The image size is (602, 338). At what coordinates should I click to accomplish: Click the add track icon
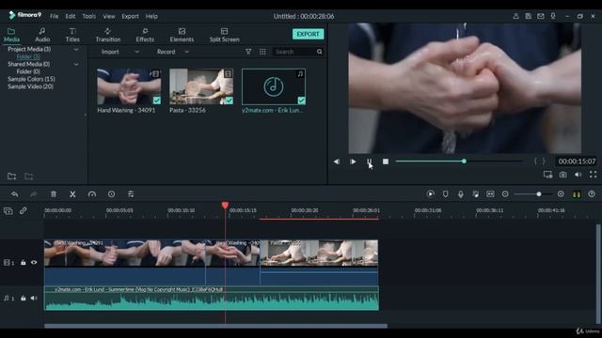click(x=8, y=211)
